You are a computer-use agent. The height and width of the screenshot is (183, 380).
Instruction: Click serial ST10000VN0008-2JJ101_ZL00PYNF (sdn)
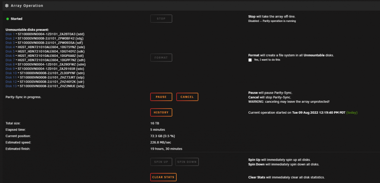click(52, 73)
